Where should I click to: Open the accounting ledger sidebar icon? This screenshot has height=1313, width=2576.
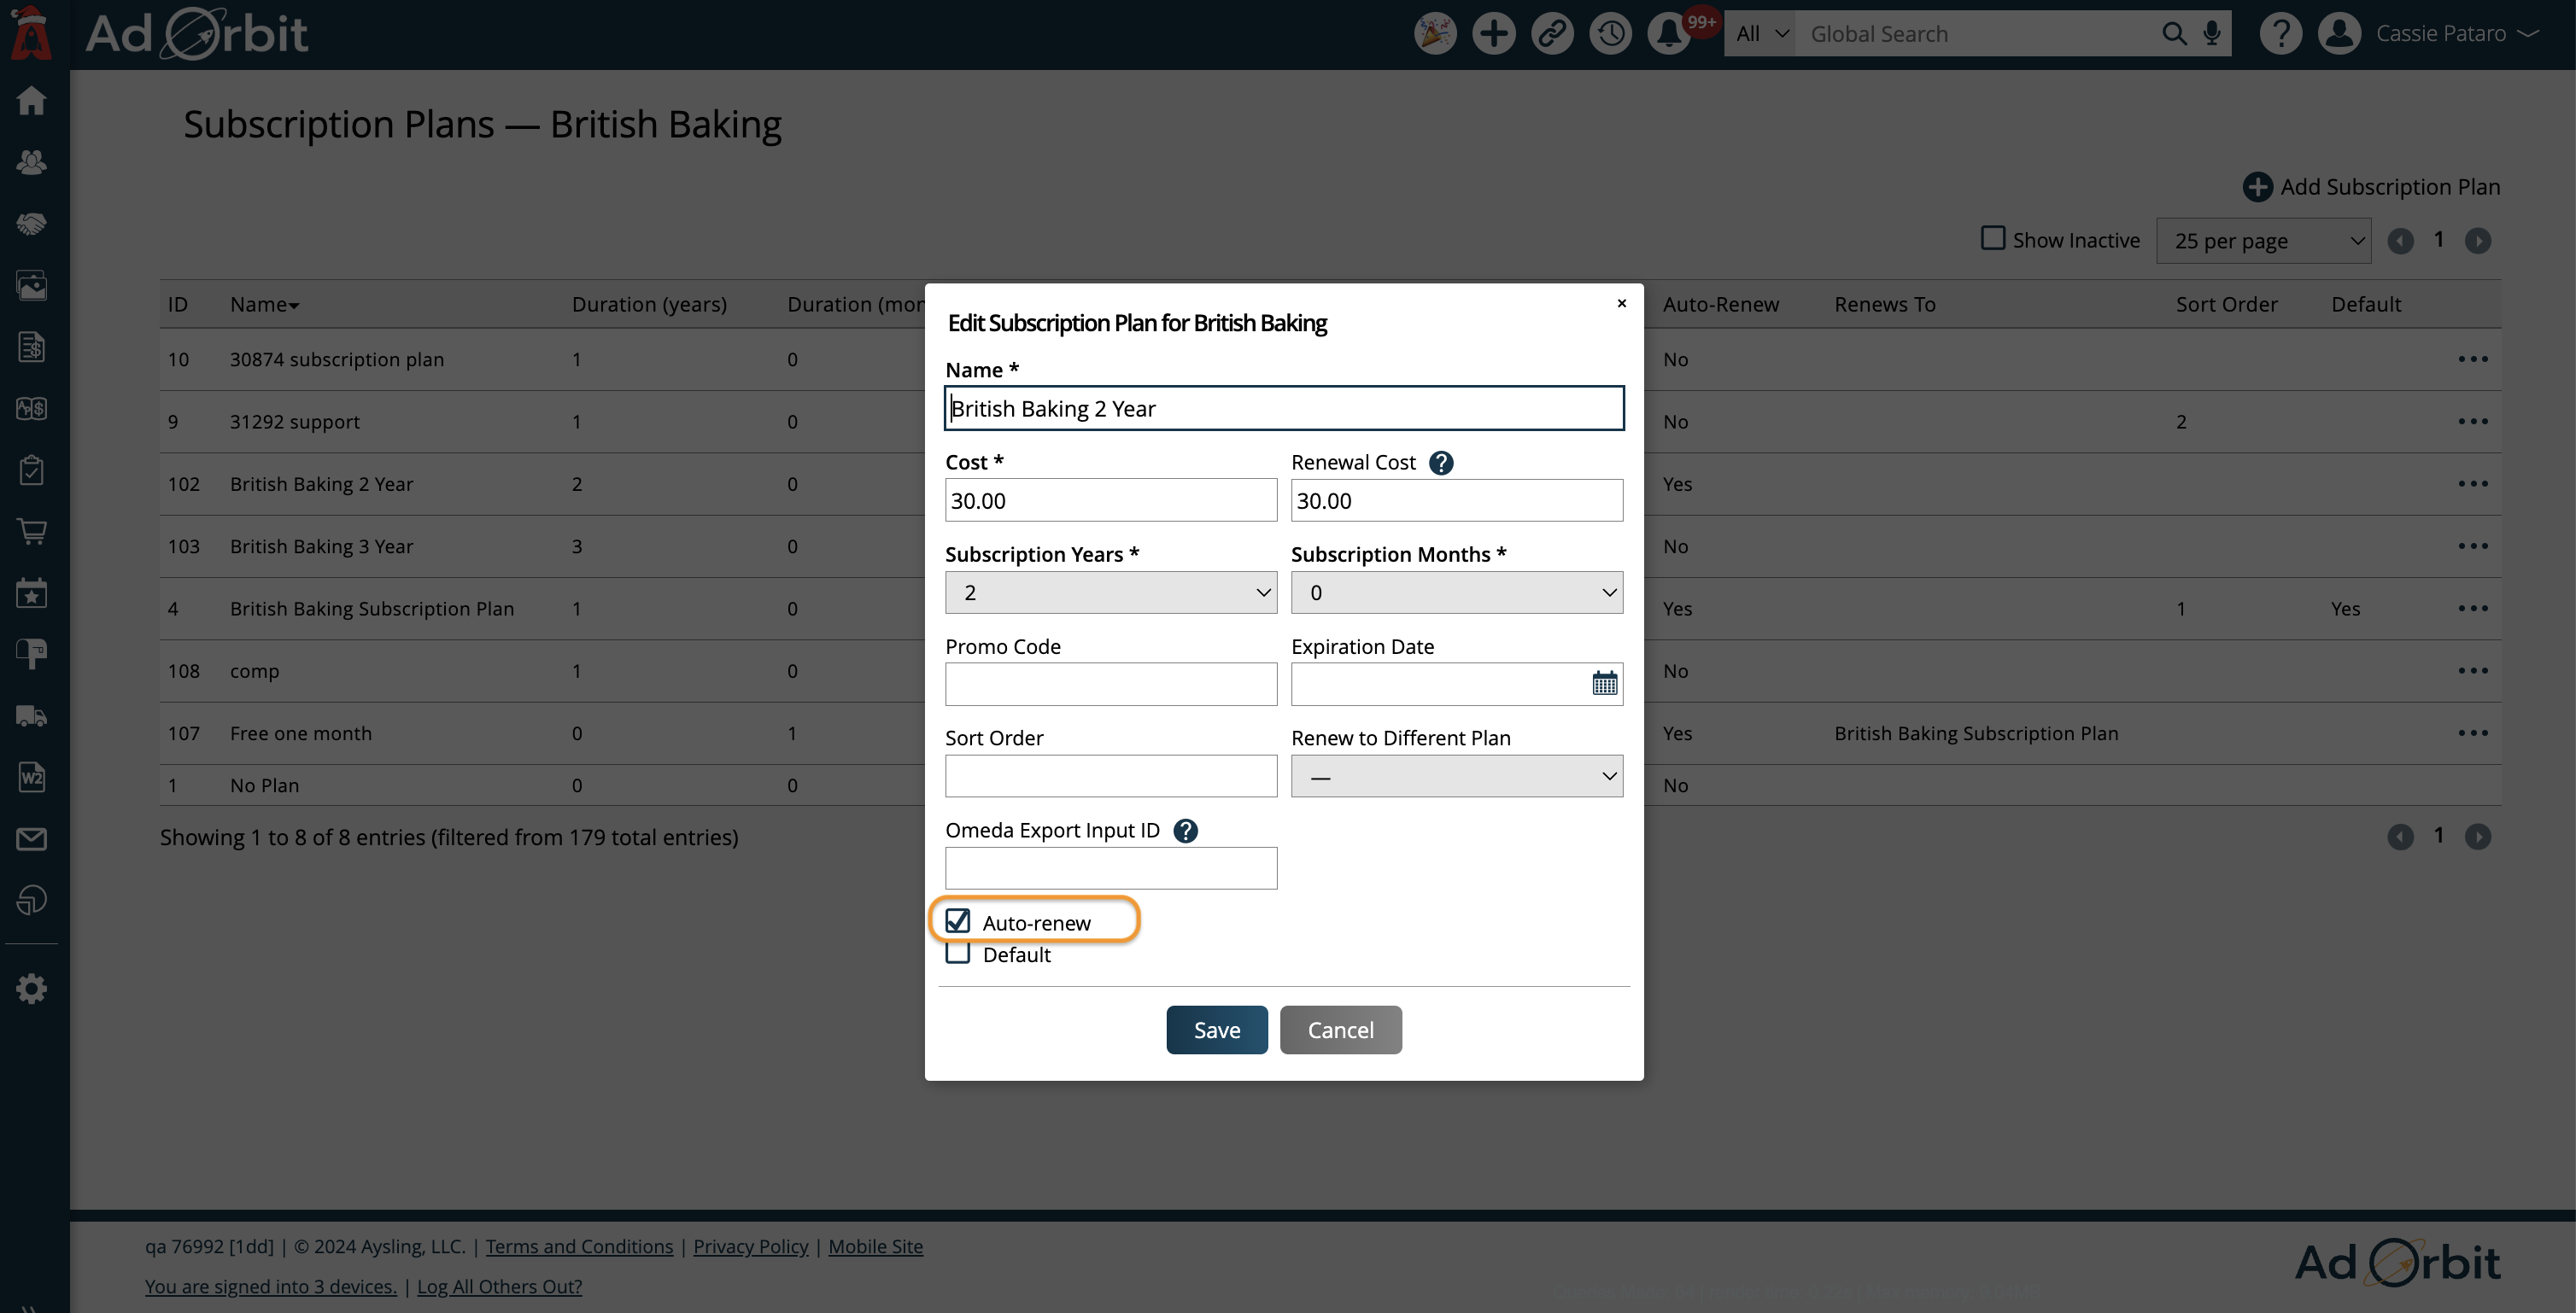point(31,409)
